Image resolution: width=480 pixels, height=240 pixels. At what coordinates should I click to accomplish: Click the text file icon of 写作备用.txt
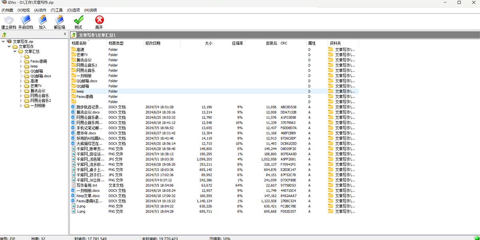74,185
